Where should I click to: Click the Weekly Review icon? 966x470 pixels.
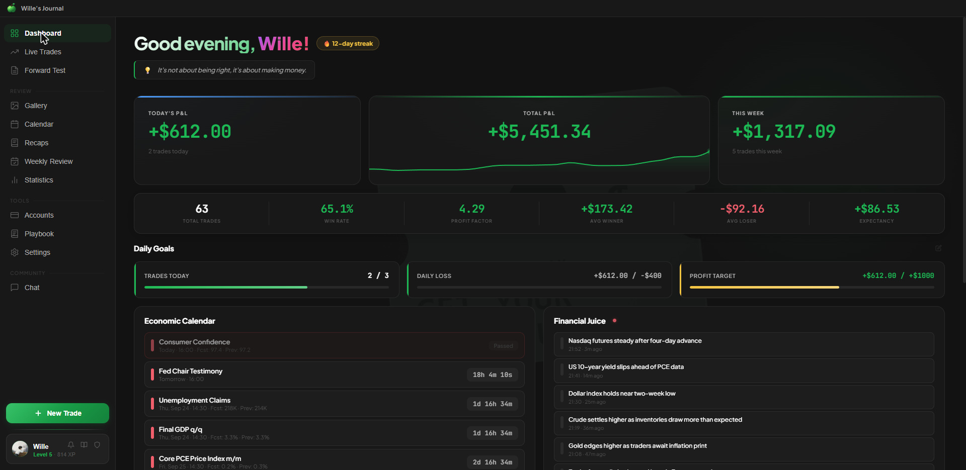tap(15, 161)
